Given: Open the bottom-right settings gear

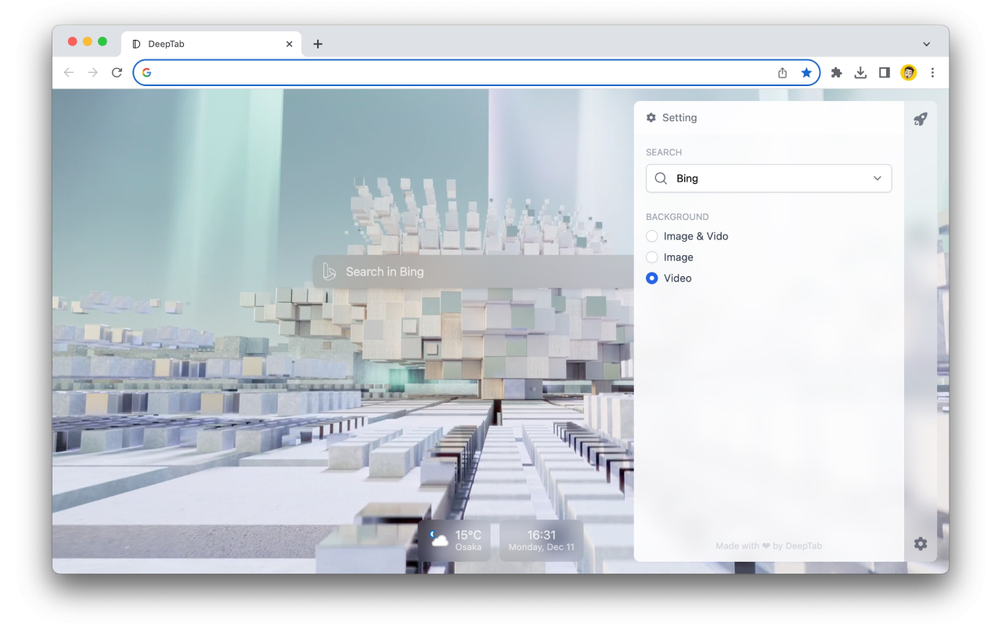Looking at the screenshot, I should coord(921,543).
